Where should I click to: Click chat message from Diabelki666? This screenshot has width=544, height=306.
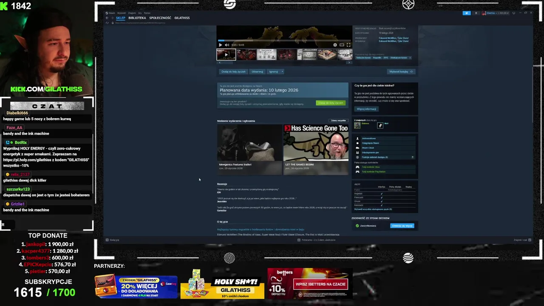[x=37, y=119]
